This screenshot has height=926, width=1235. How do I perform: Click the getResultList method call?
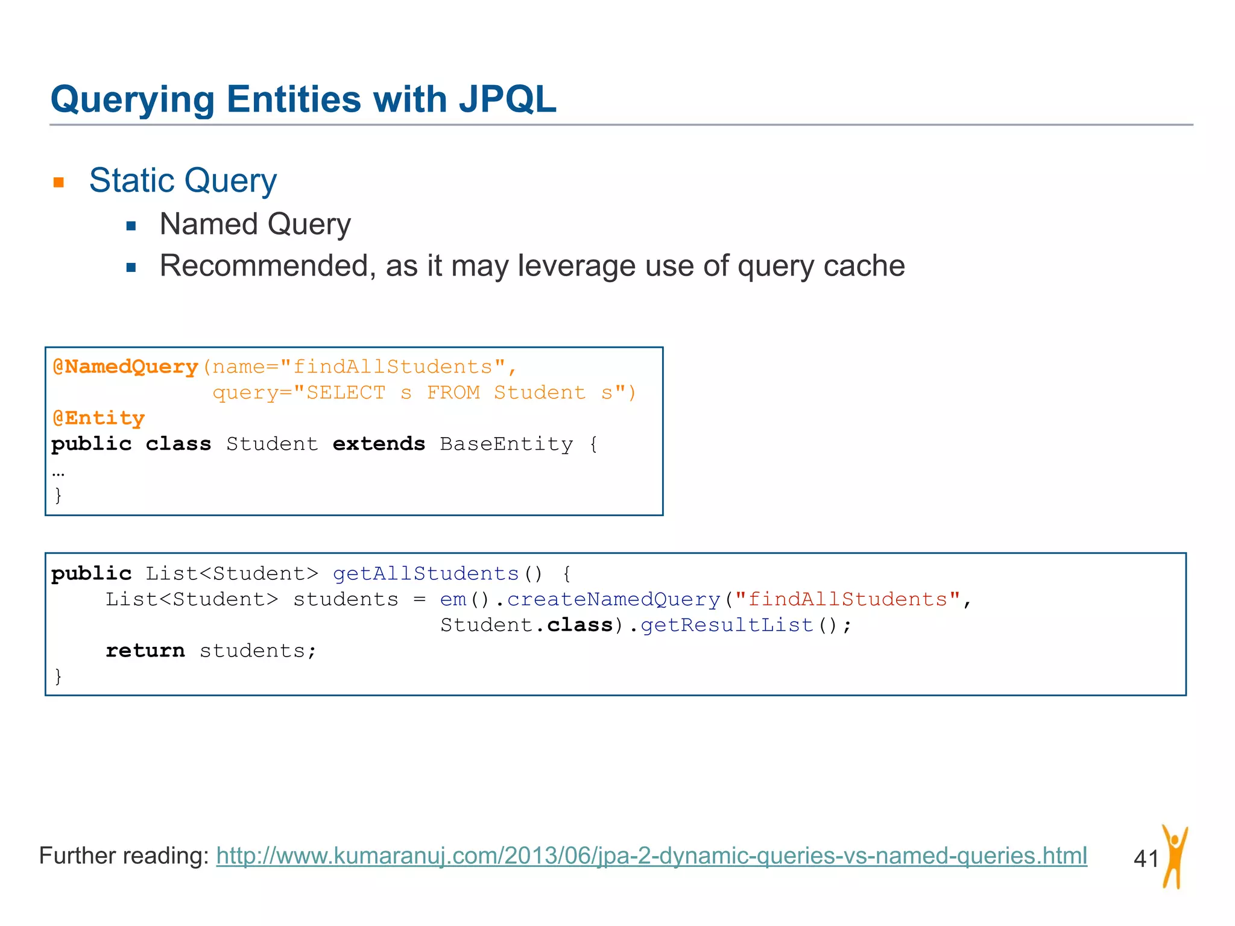click(727, 625)
